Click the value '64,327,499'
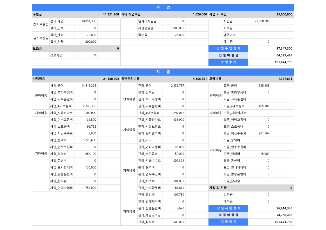 [x=284, y=55]
